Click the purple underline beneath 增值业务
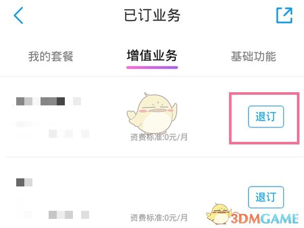Image resolution: width=304 pixels, height=228 pixels. tap(152, 67)
